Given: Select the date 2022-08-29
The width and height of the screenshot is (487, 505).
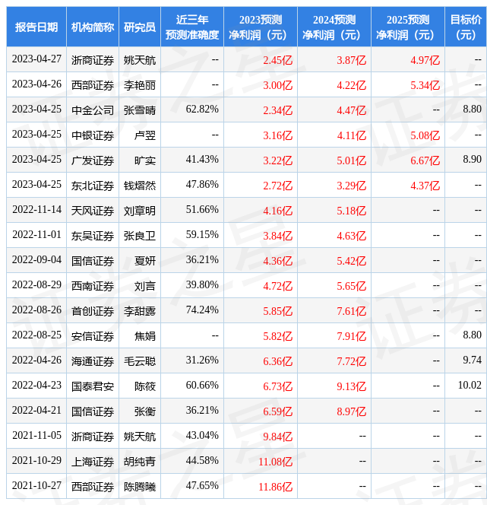Looking at the screenshot, I should click(x=36, y=285).
